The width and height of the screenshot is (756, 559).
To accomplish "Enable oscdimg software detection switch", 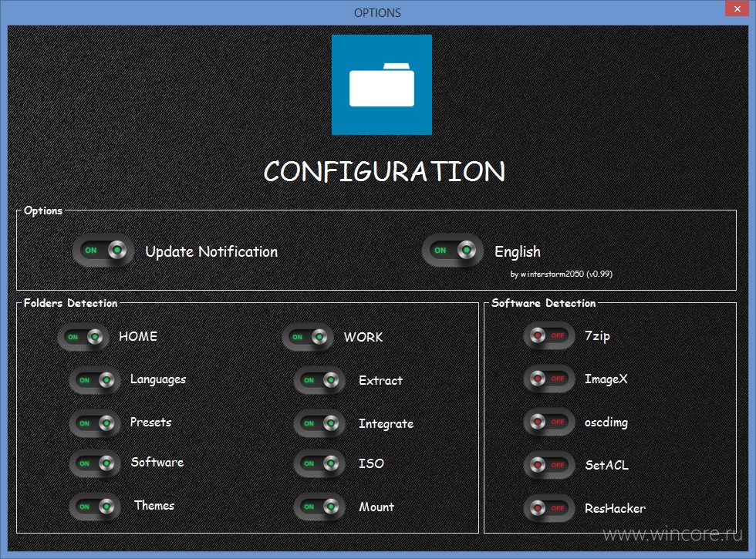I will click(549, 422).
